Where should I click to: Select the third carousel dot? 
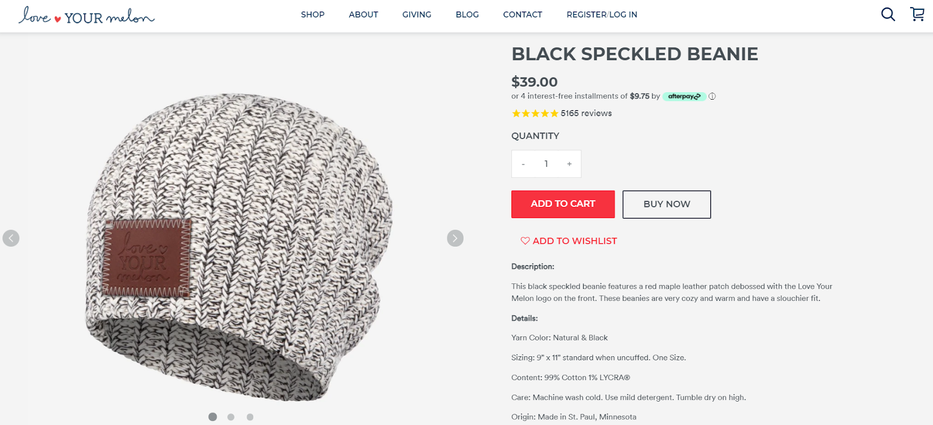pos(250,417)
